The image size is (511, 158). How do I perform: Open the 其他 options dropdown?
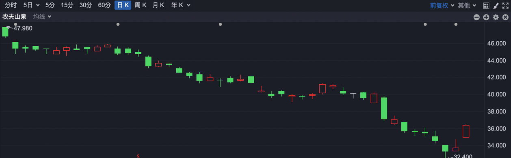467,5
